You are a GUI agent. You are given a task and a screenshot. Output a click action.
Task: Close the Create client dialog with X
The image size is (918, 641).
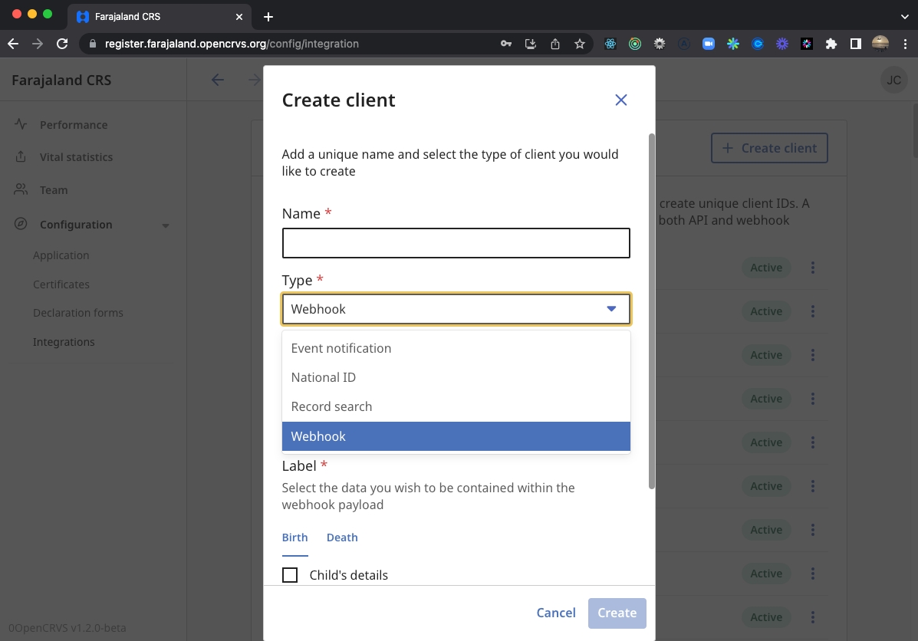pyautogui.click(x=620, y=100)
